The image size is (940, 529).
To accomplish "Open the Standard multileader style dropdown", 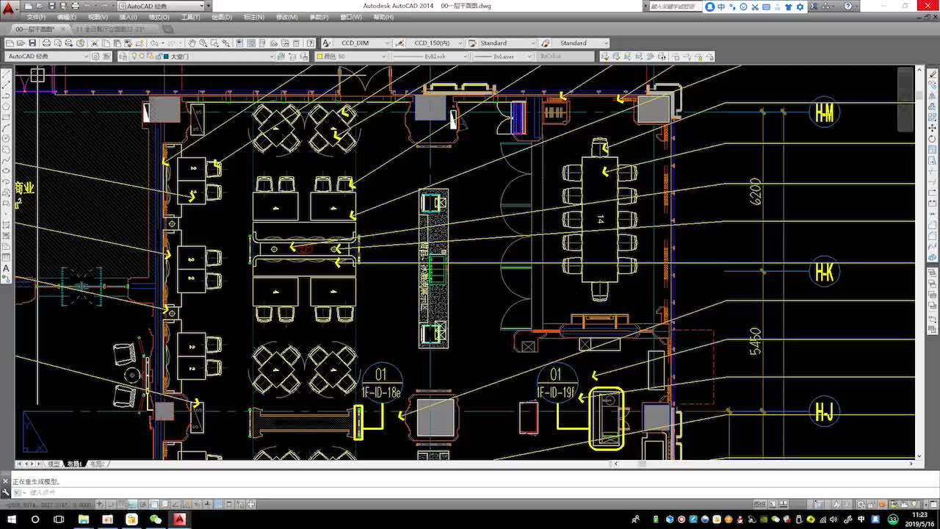I will [x=580, y=43].
